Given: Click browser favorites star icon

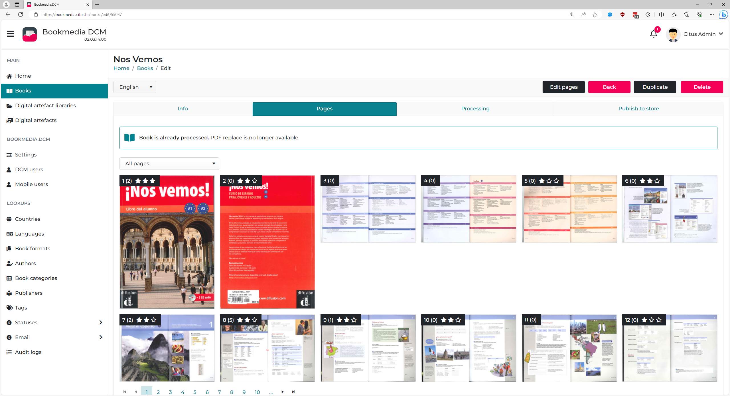Looking at the screenshot, I should (x=595, y=15).
